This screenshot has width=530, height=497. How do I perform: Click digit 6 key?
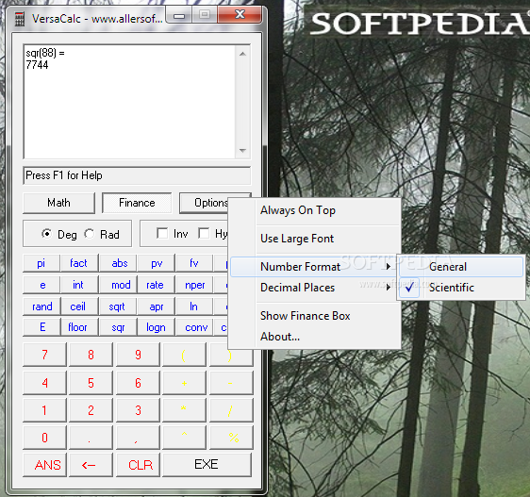tap(138, 383)
